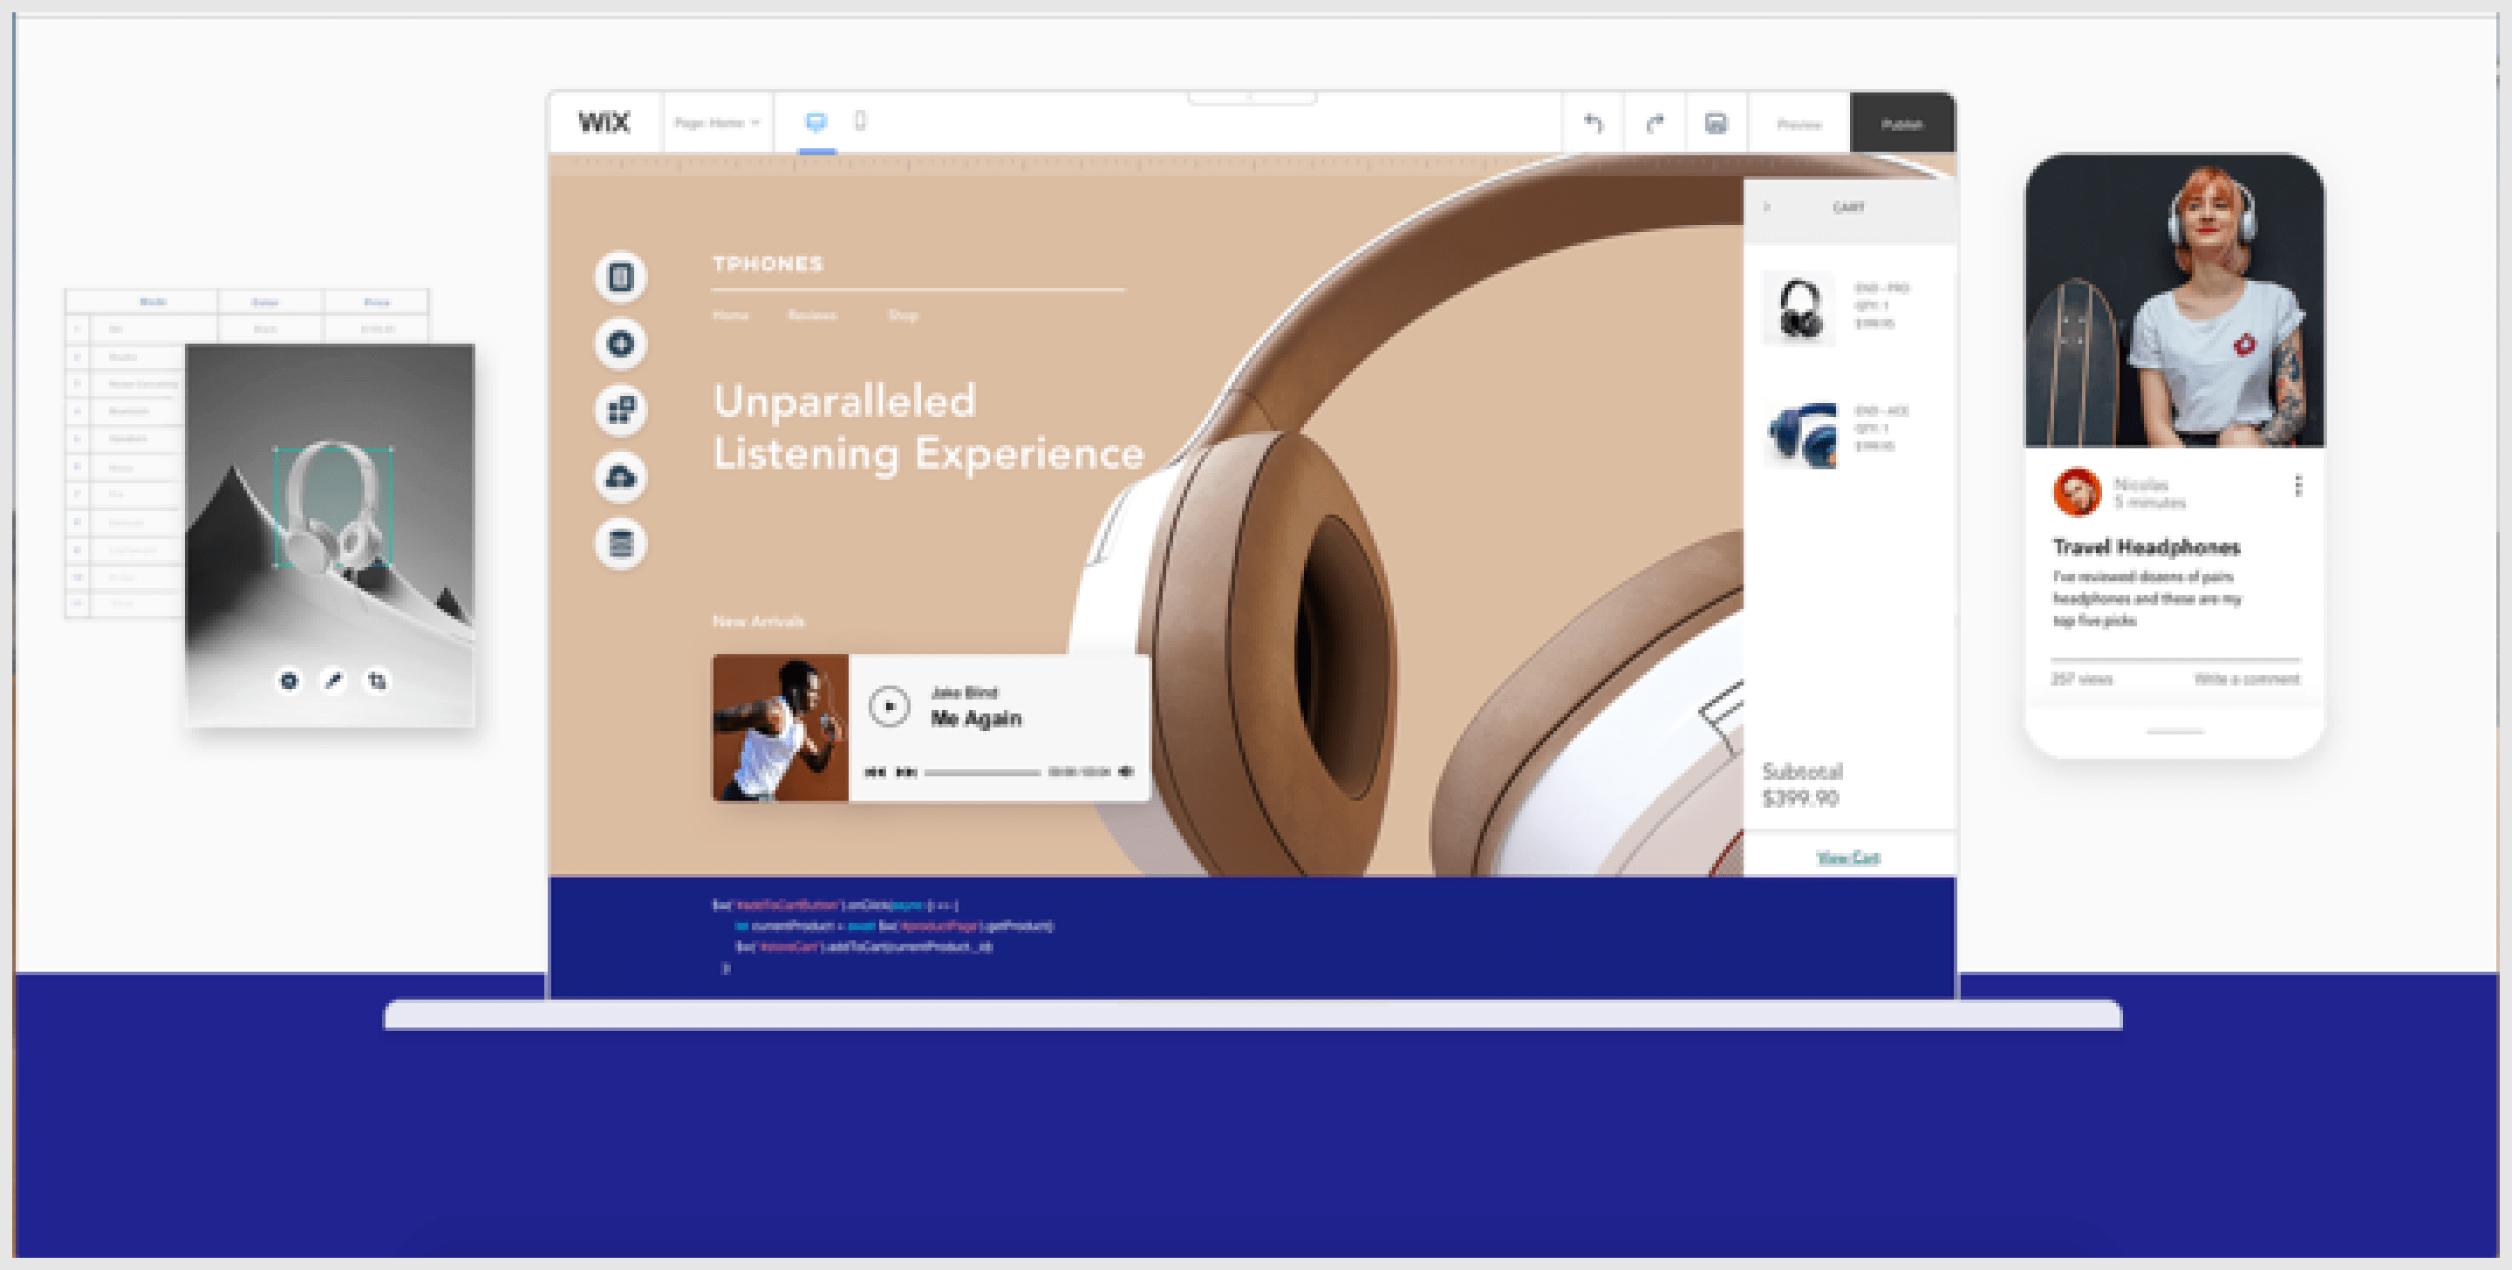Click the collapsed handle tab at editor top
Screen dimensions: 2512x1270
click(1253, 98)
